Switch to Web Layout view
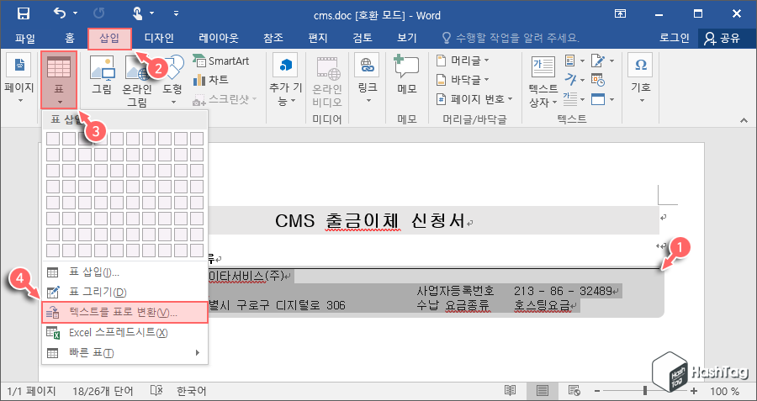Image resolution: width=757 pixels, height=401 pixels. 574,391
